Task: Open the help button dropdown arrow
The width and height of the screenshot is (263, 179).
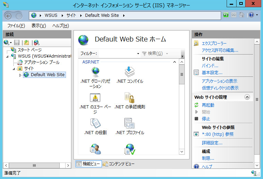Action: pyautogui.click(x=257, y=15)
